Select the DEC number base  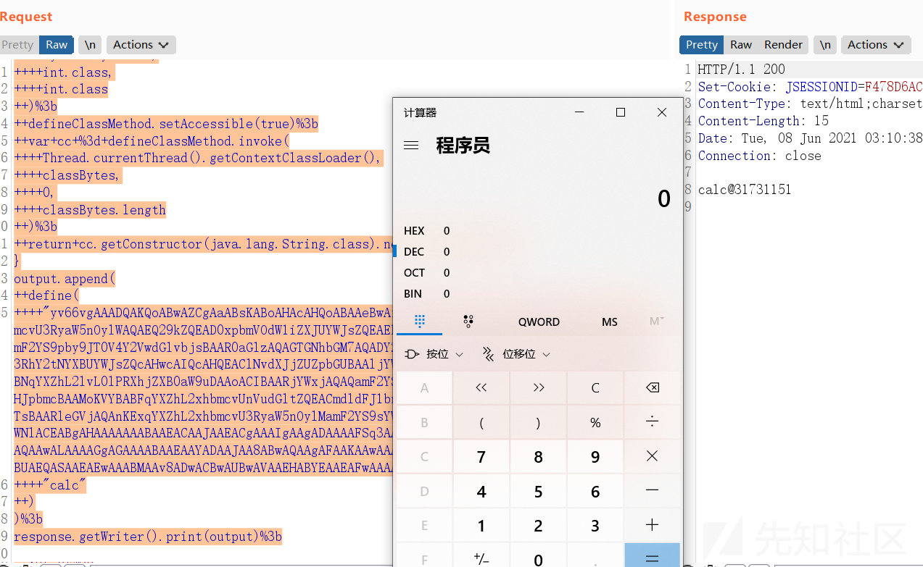[x=537, y=252]
